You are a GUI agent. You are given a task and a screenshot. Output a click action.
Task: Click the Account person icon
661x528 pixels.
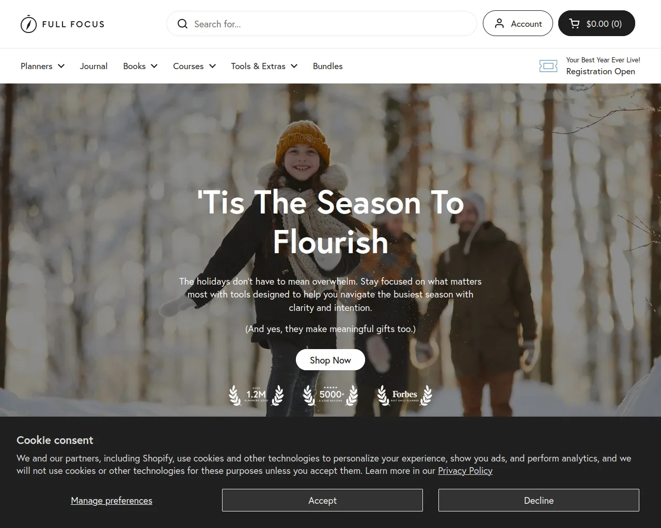(499, 24)
